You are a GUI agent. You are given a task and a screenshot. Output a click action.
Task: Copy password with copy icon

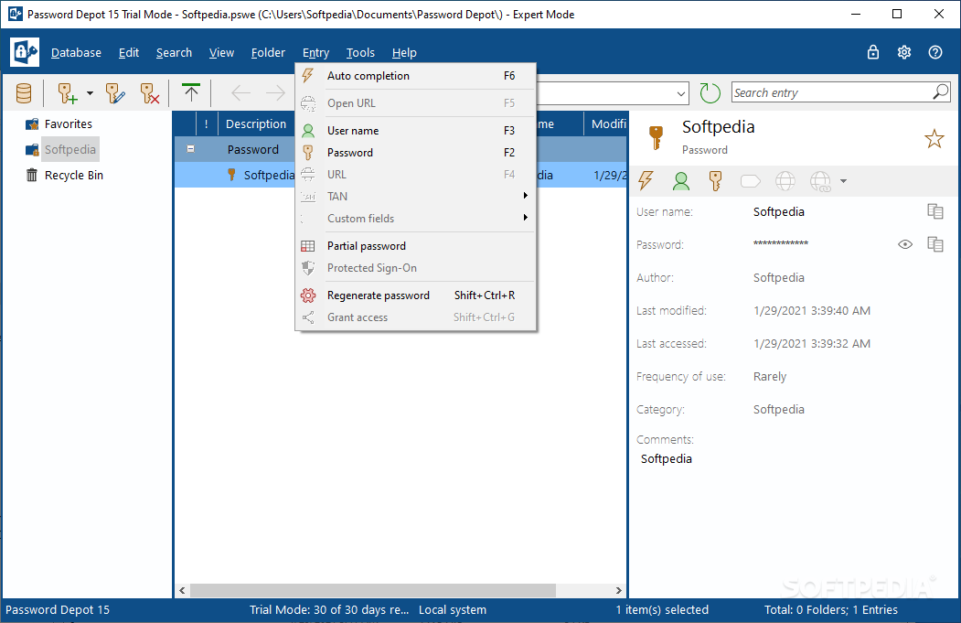click(935, 244)
